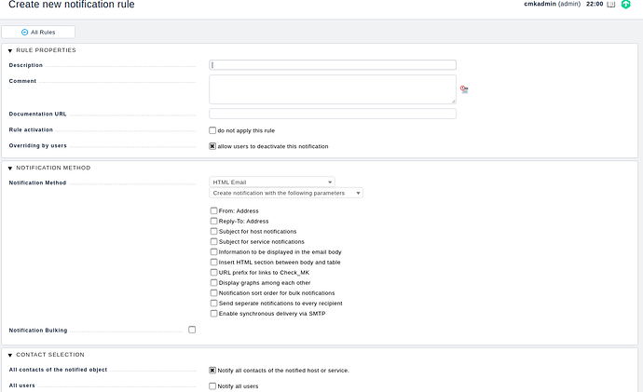Collapse the Notification Method section
Viewport: 643px width, 392px height.
pos(10,168)
